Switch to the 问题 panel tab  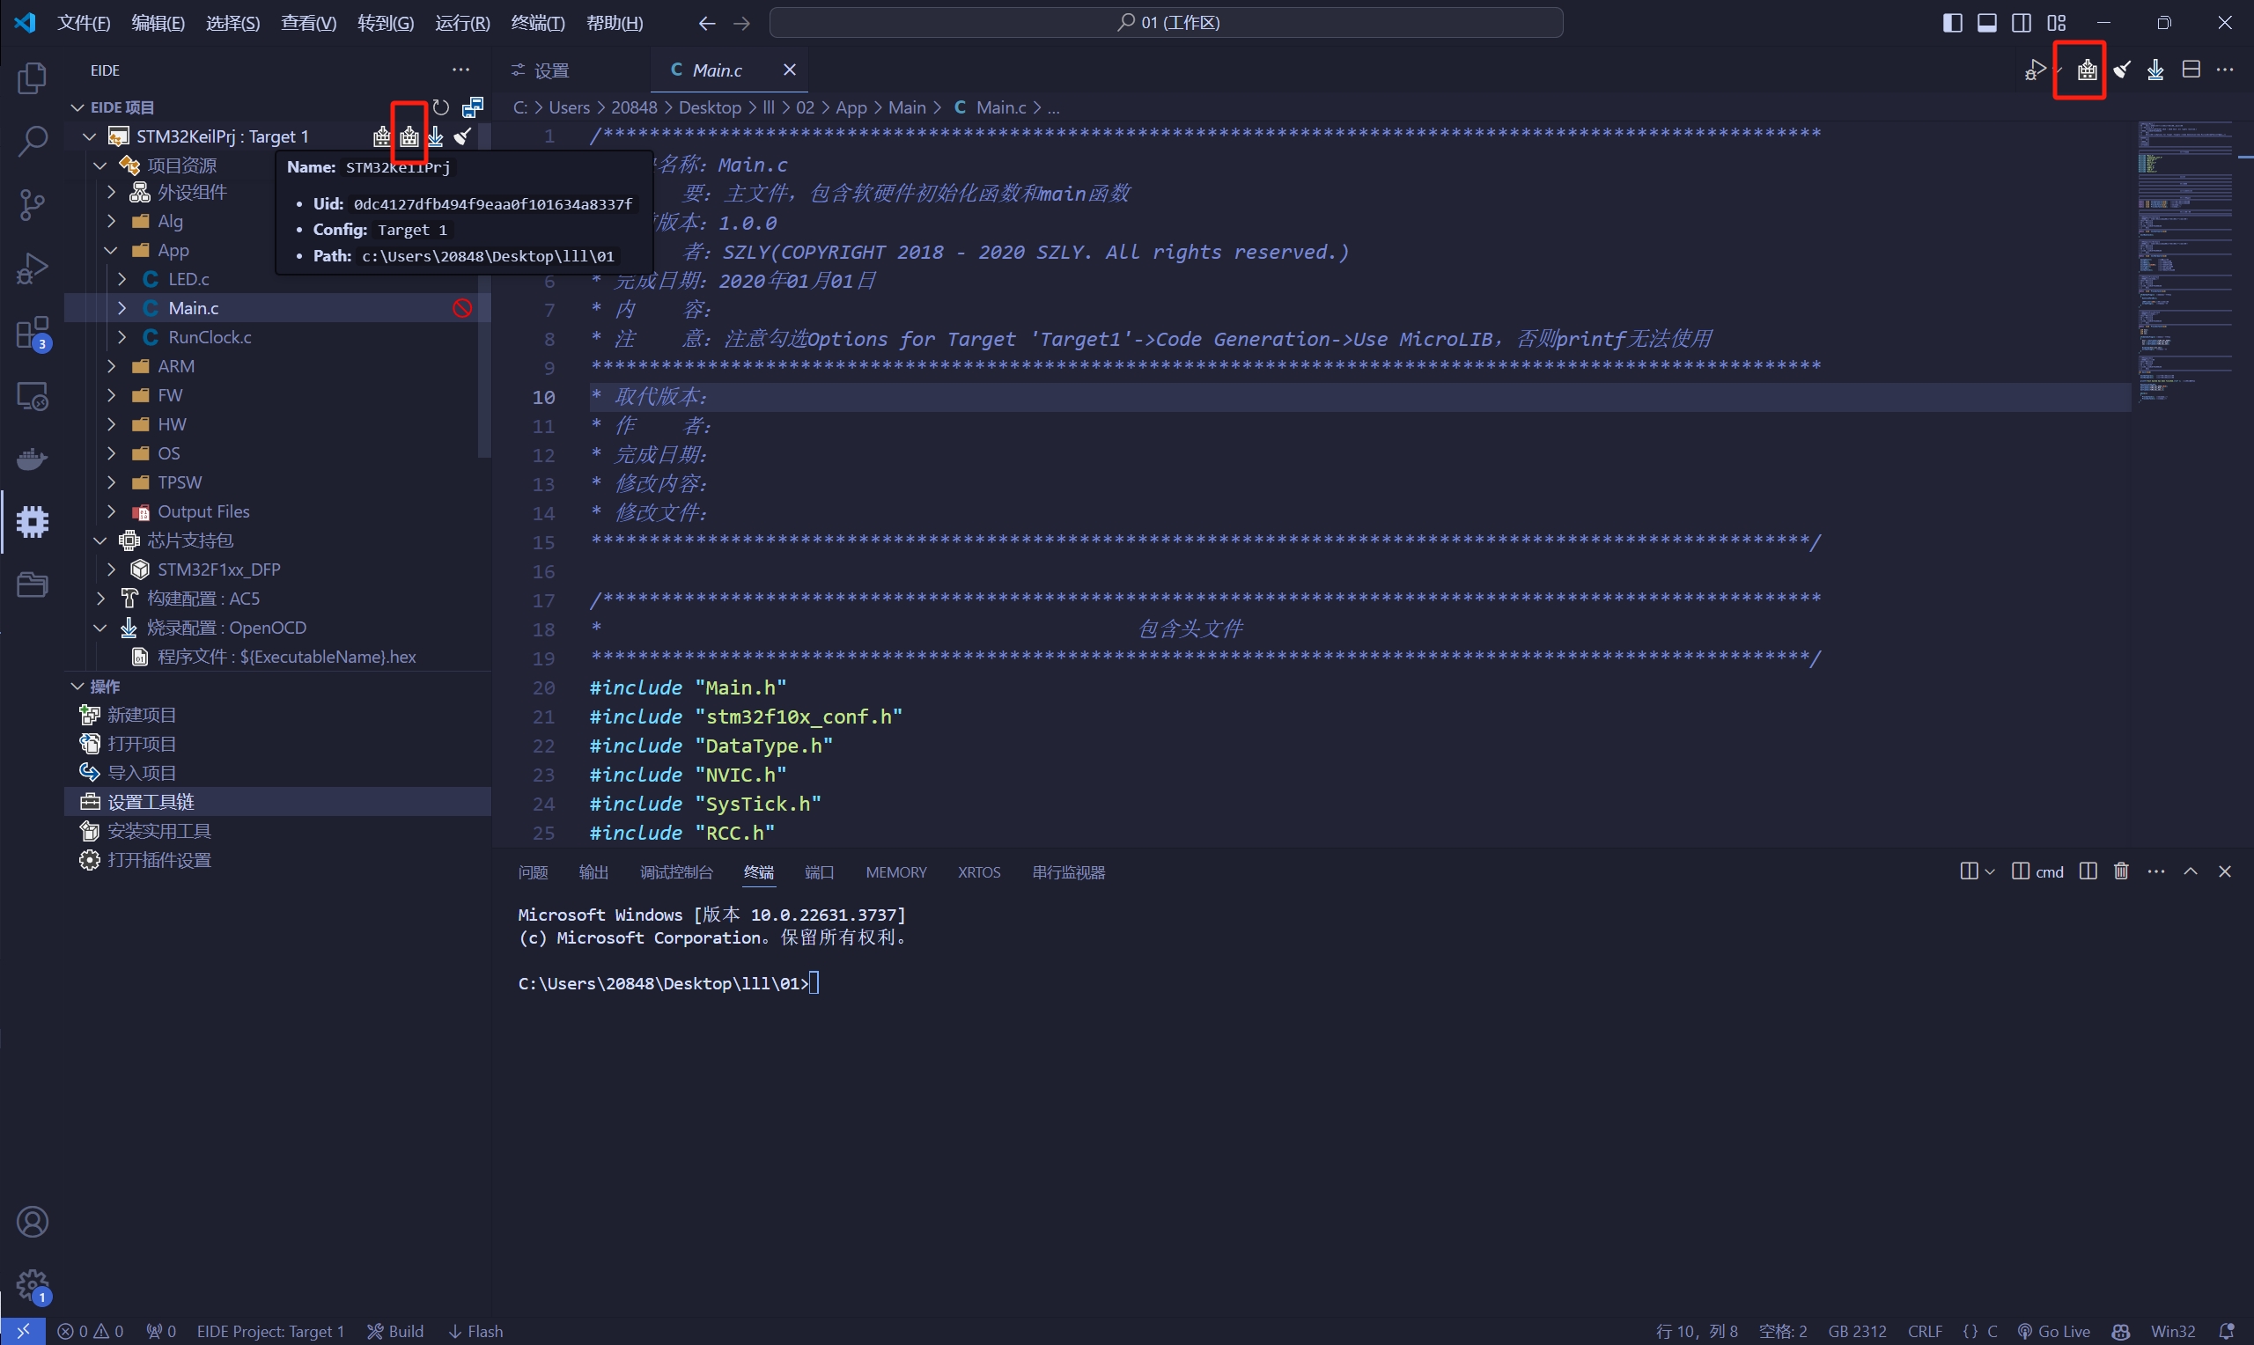(533, 872)
